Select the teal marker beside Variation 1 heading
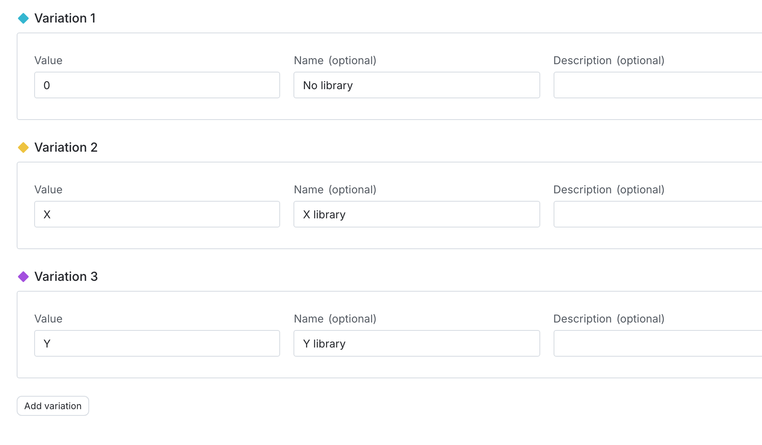 point(24,18)
